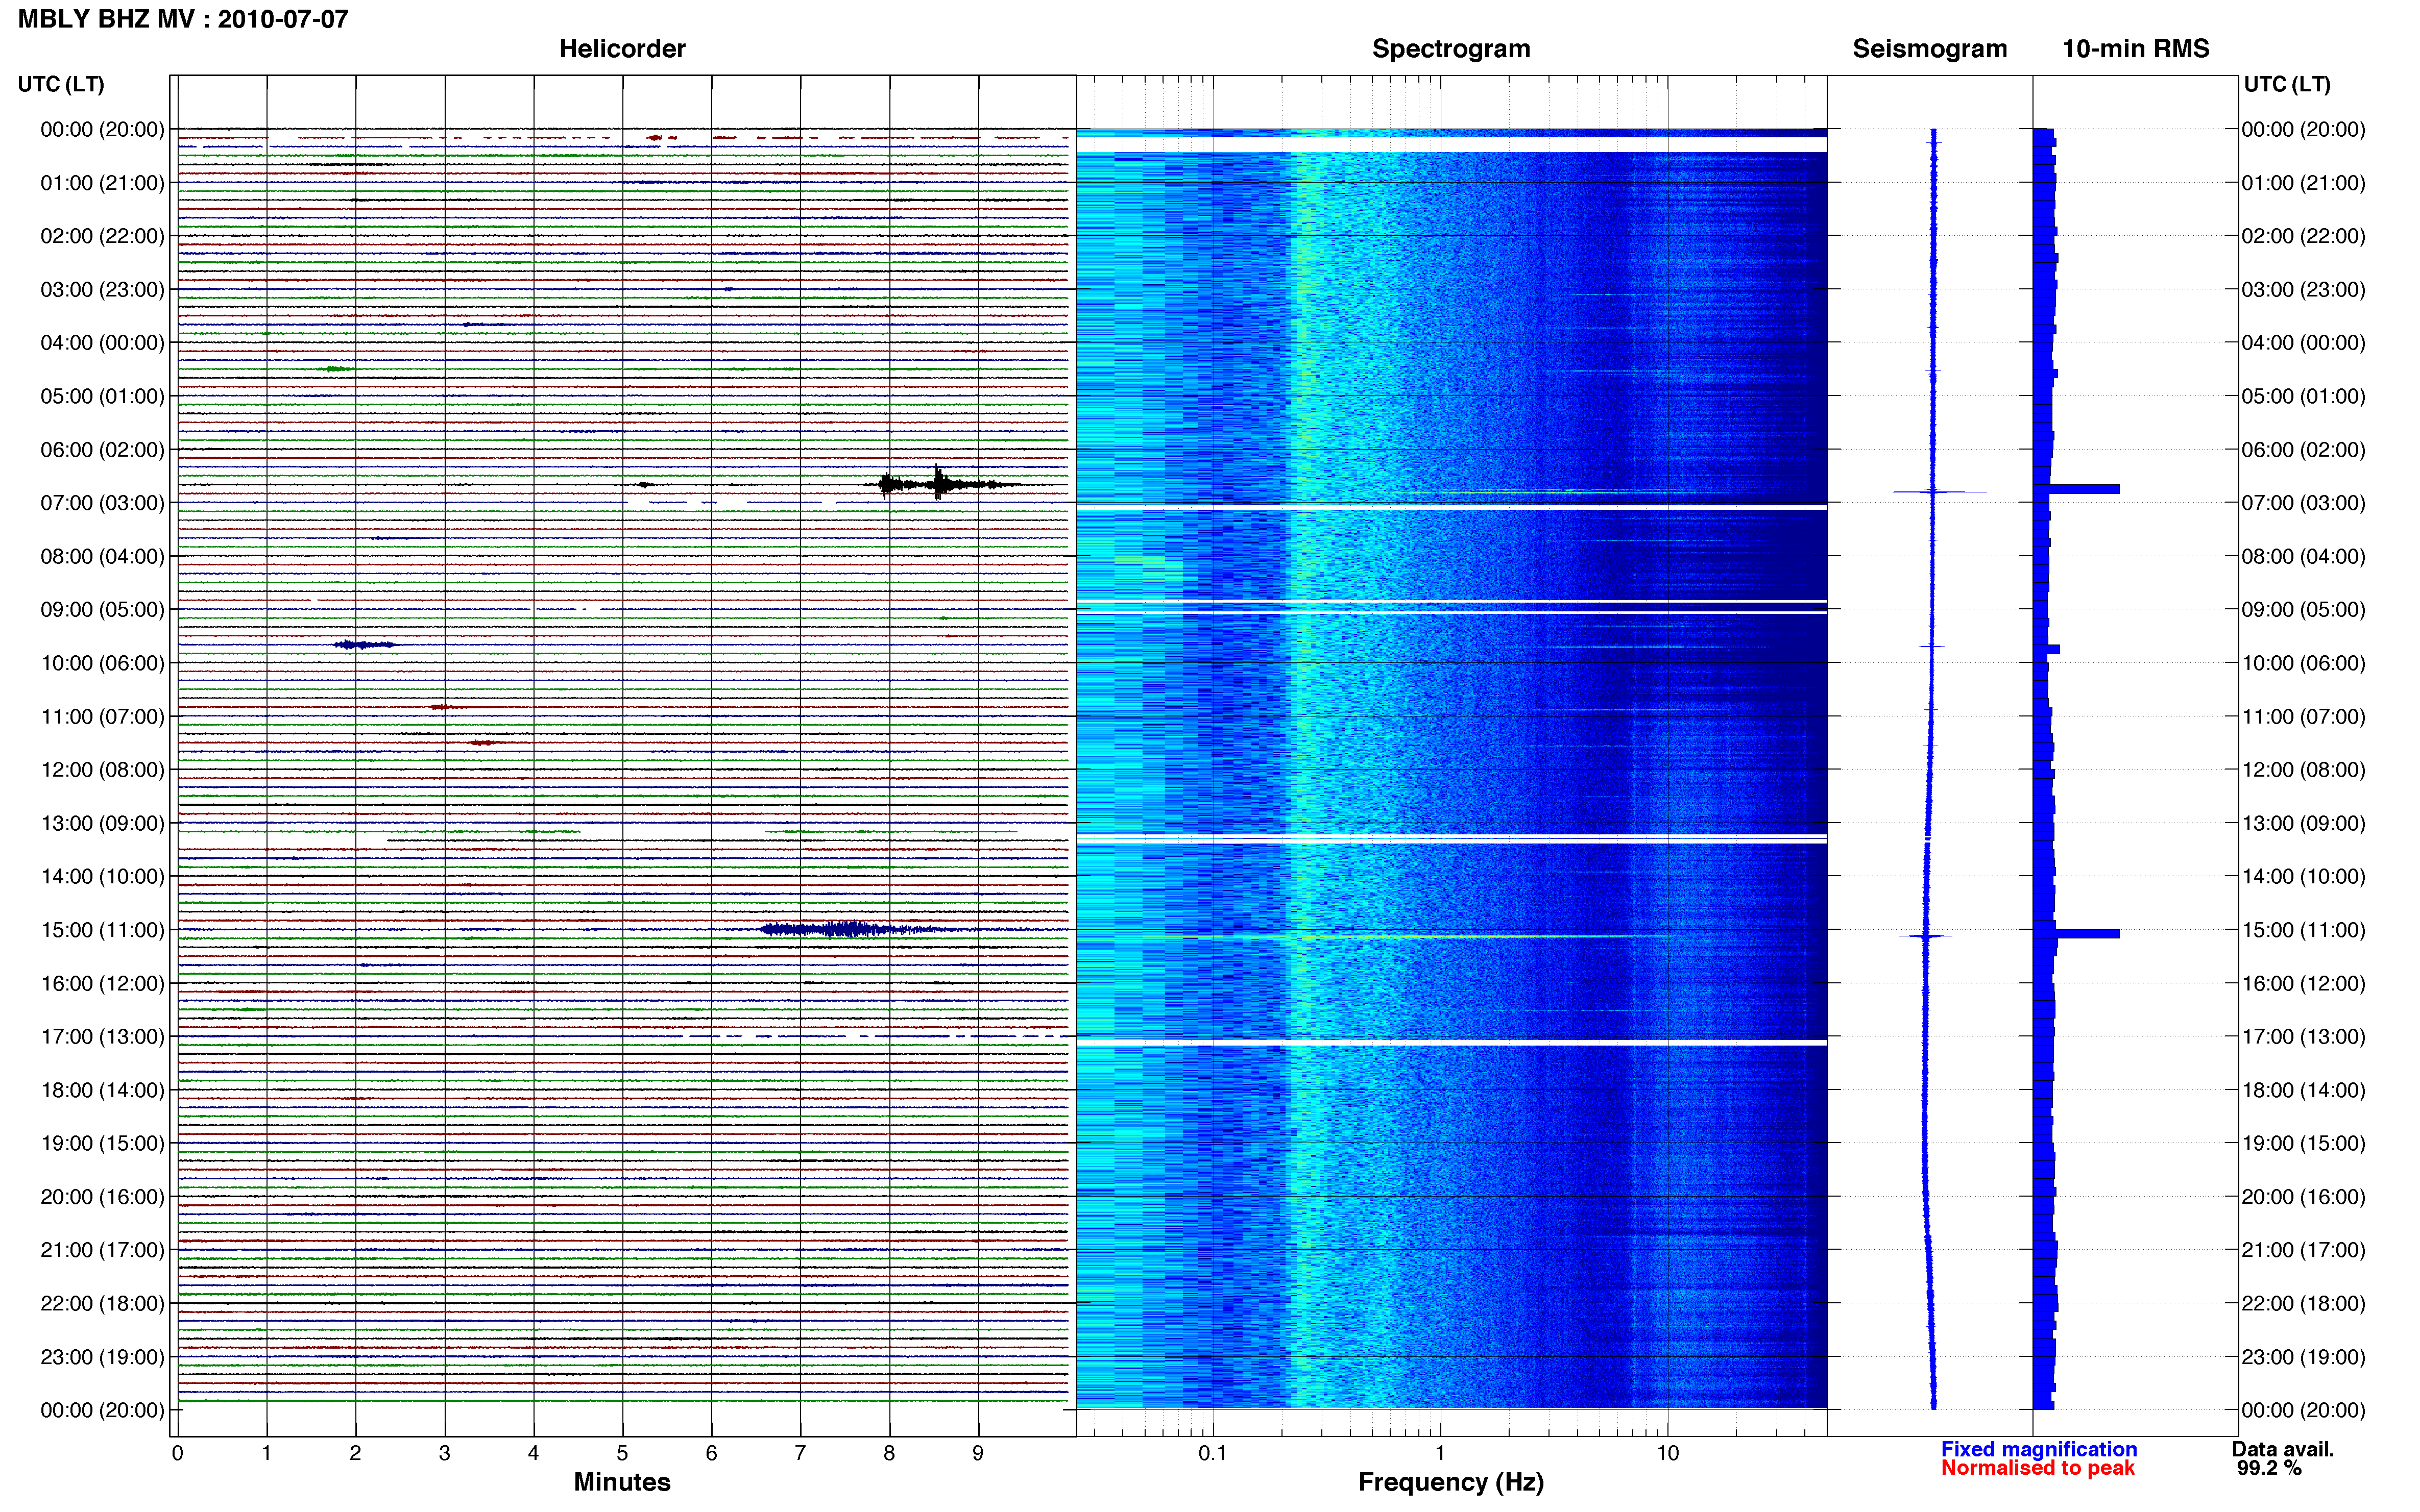
Task: Select the right-axis time label 20:00 (16:00)
Action: tap(2303, 1197)
